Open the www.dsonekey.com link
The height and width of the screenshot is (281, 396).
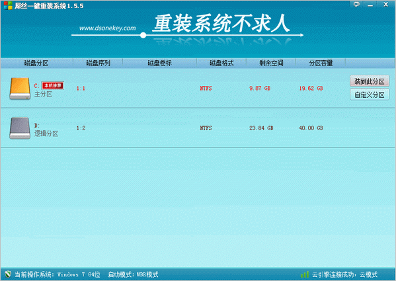pos(108,28)
